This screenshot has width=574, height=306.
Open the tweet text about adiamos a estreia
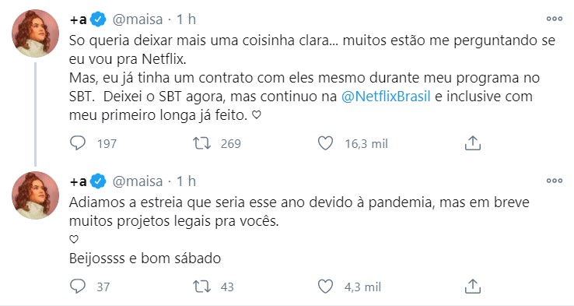point(299,212)
